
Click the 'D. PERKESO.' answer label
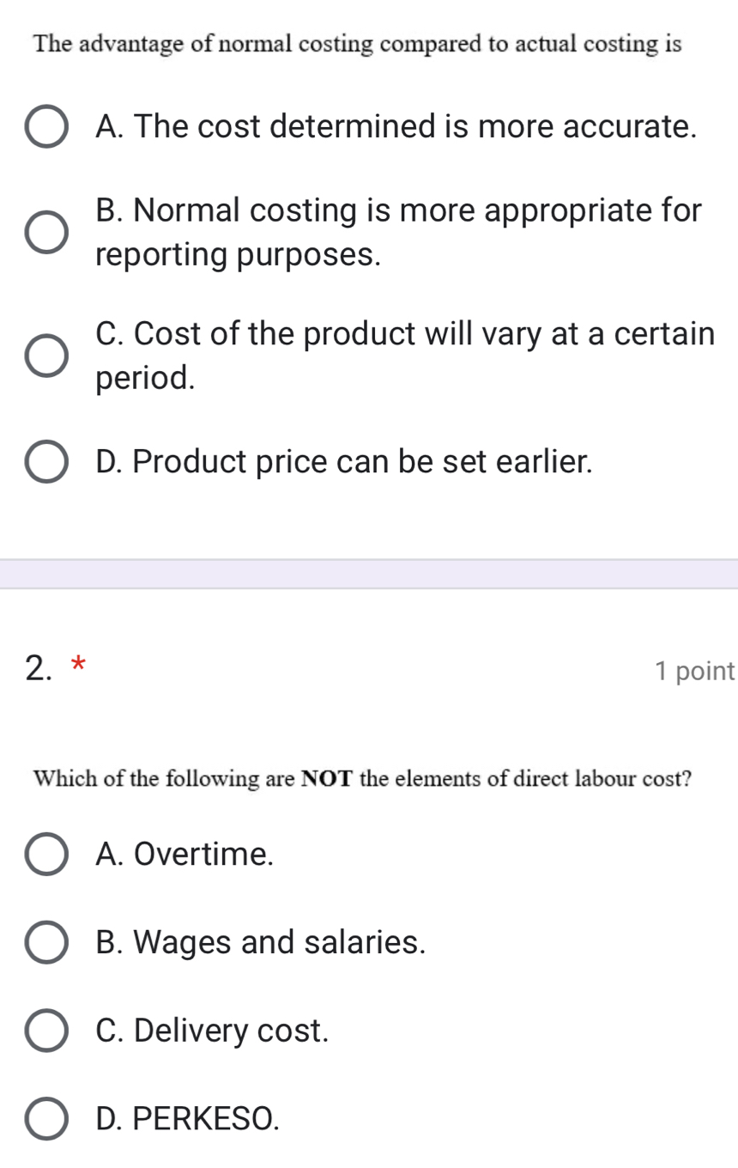click(x=188, y=1118)
